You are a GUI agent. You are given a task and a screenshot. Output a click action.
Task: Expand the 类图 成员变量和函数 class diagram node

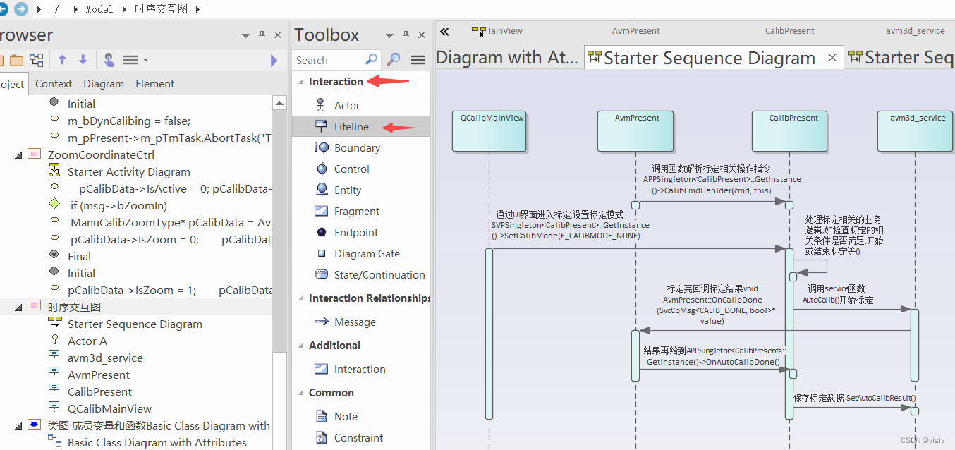pos(18,425)
